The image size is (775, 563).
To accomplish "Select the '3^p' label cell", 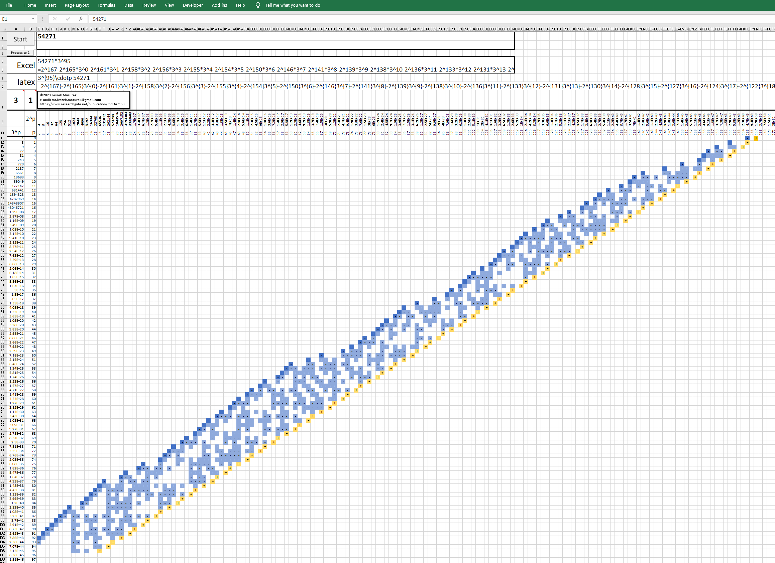I will click(x=16, y=132).
